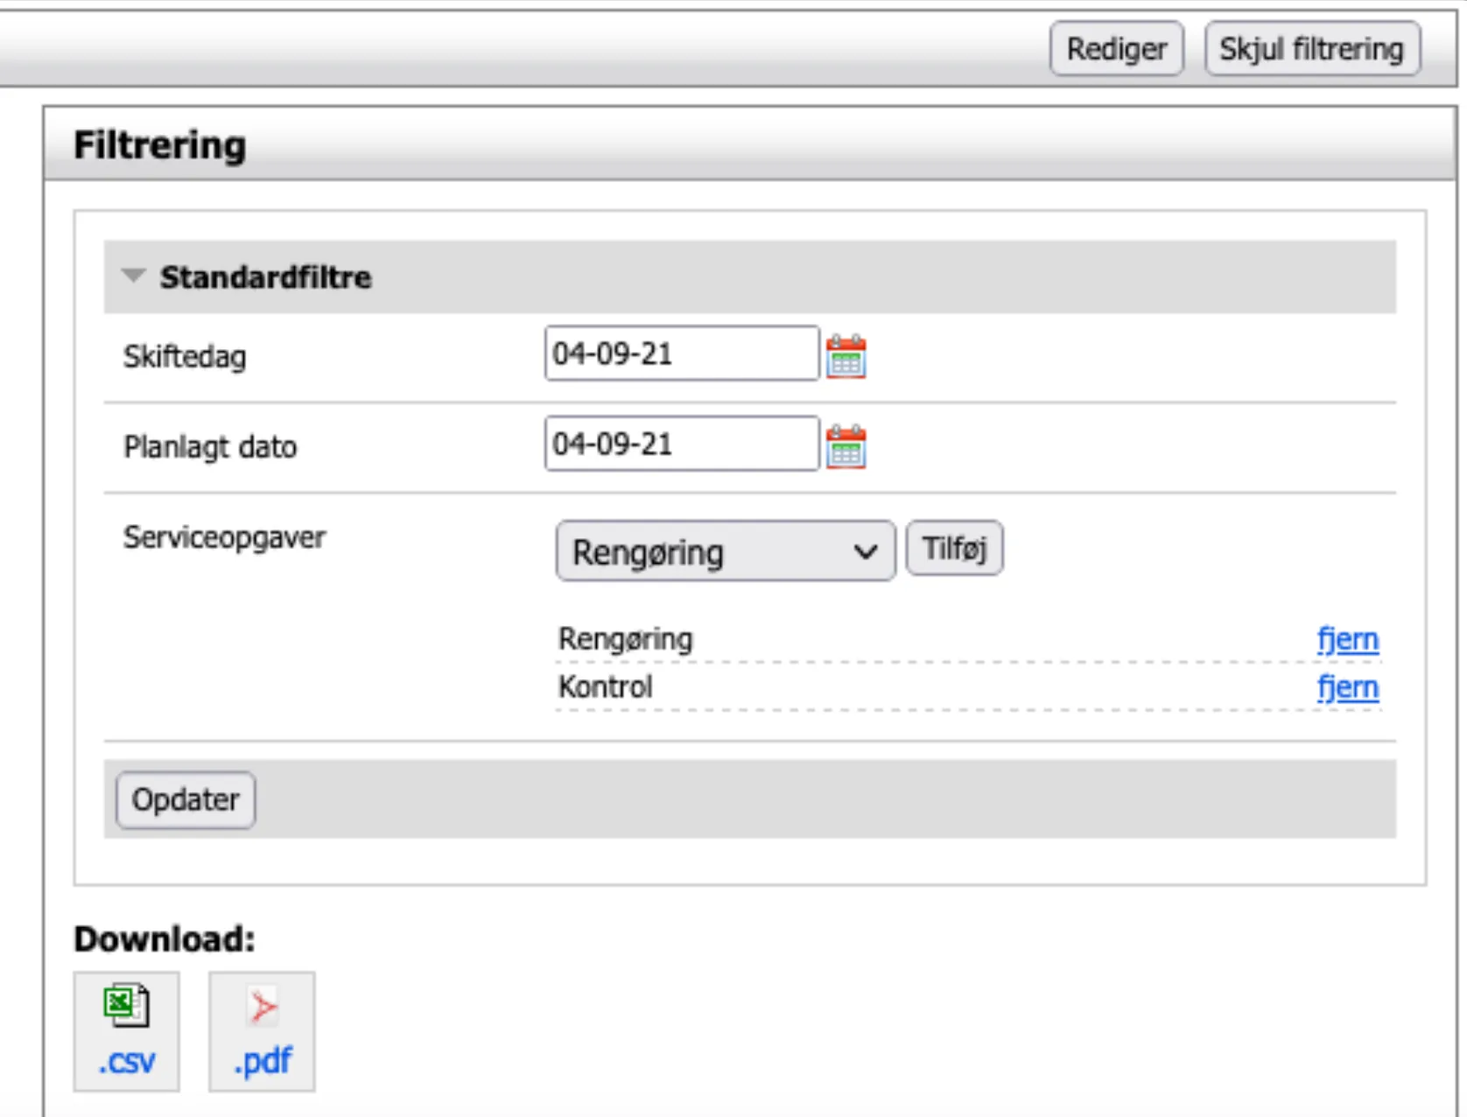Focus the Planlagt dato input field
The image size is (1467, 1117).
click(681, 444)
